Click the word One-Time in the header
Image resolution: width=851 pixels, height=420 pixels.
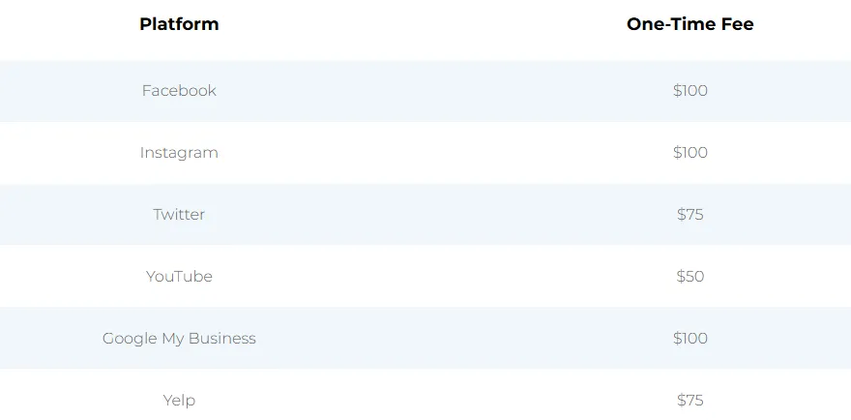coord(672,24)
